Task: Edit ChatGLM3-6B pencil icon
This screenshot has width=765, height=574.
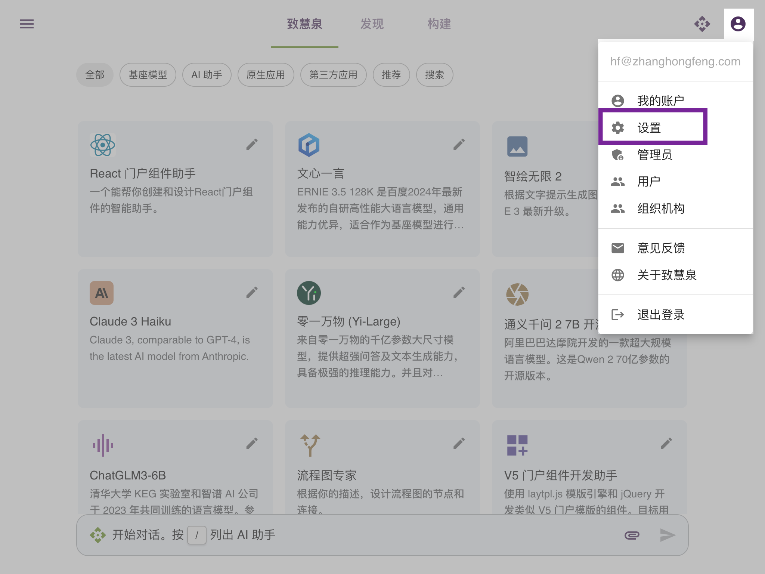Action: point(252,443)
